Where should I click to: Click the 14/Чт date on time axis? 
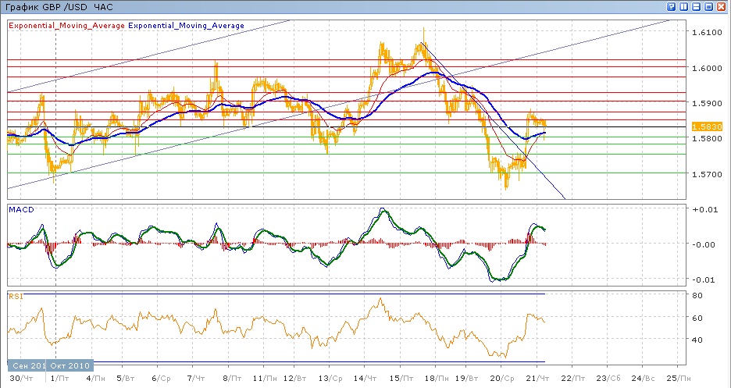point(364,378)
